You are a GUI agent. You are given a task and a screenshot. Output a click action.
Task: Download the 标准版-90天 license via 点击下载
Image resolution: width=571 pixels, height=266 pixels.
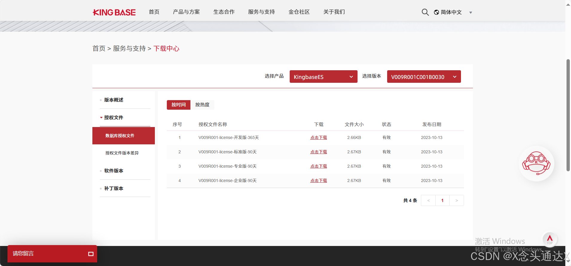[x=319, y=152]
